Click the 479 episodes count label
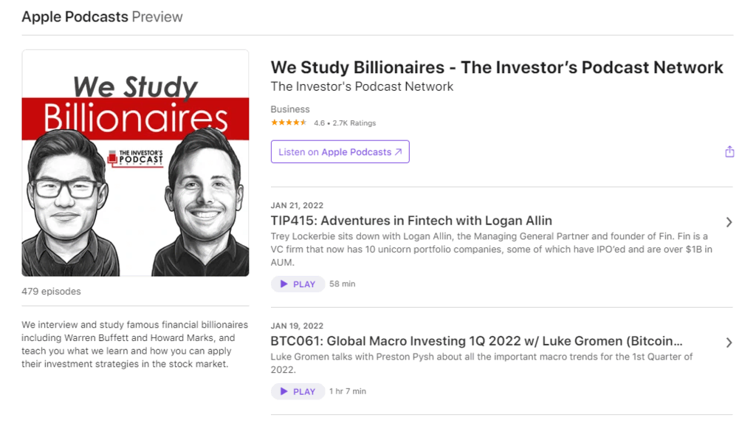The height and width of the screenshot is (423, 756). pyautogui.click(x=51, y=292)
